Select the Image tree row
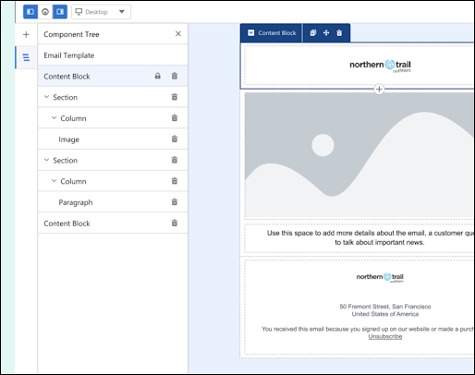475x375 pixels. [113, 139]
